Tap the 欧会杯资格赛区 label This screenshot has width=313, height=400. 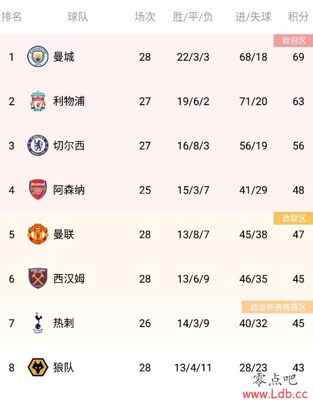pyautogui.click(x=277, y=307)
